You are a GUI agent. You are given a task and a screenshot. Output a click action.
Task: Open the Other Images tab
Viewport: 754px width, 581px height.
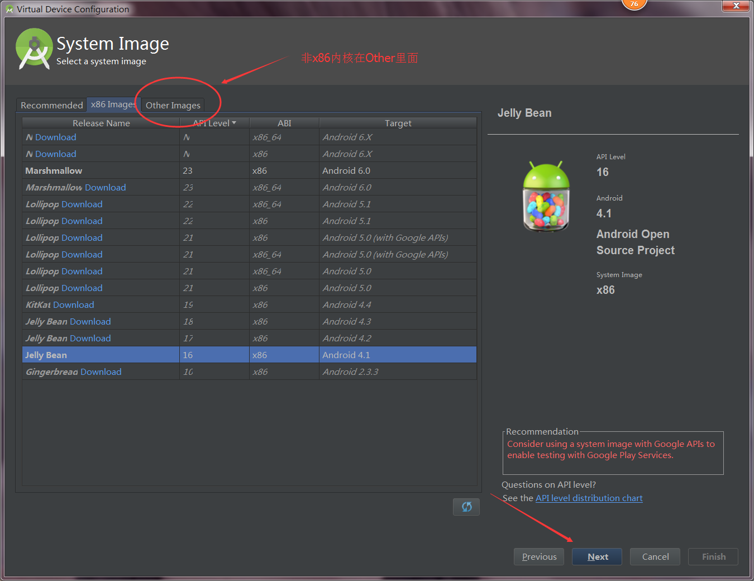(173, 105)
